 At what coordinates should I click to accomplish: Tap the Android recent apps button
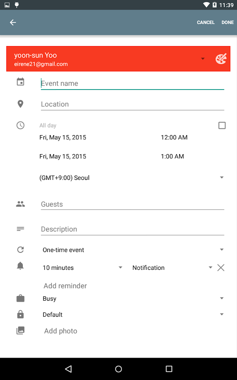(x=169, y=369)
